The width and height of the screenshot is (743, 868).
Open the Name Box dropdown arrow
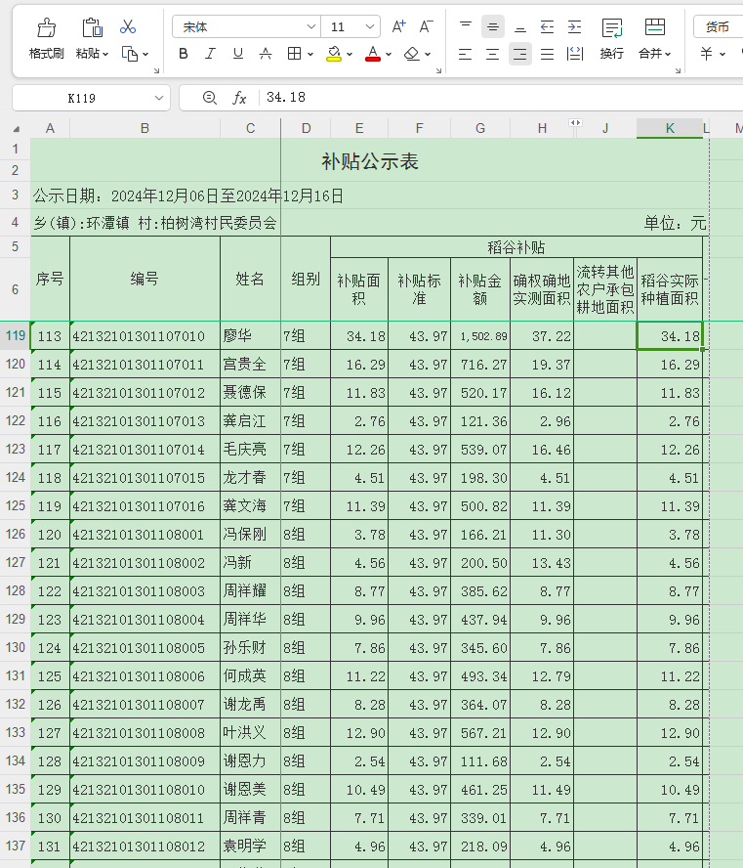159,98
